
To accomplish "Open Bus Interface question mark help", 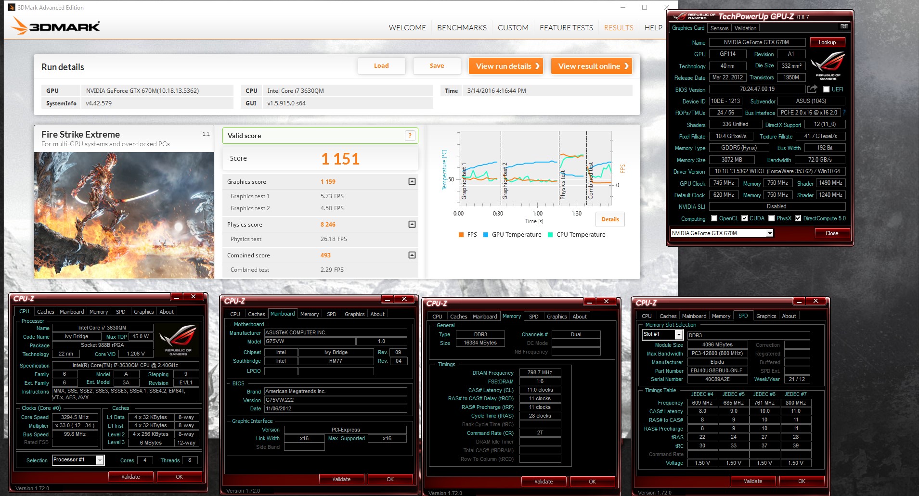I will [x=844, y=113].
